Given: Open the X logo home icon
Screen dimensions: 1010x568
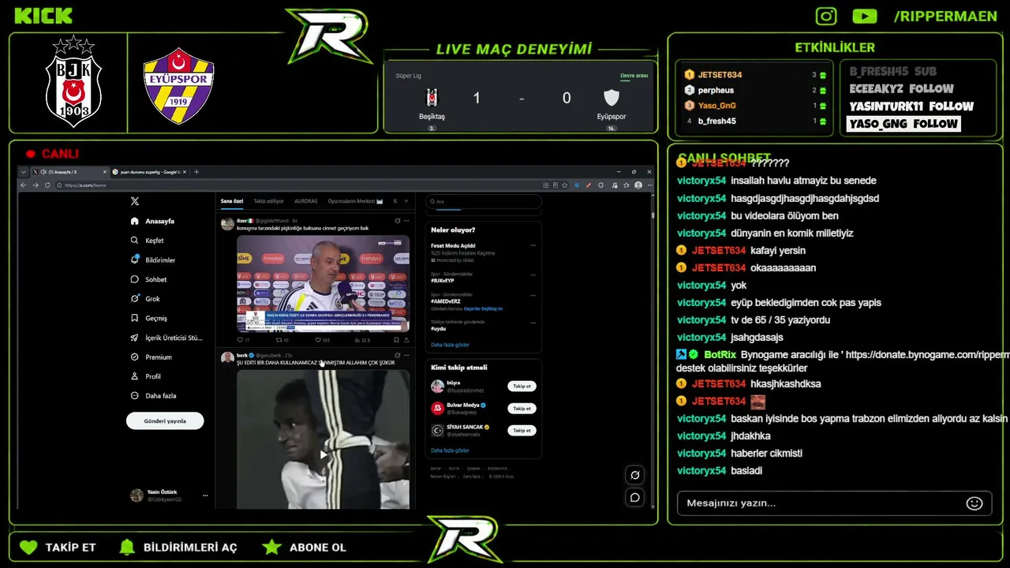Looking at the screenshot, I should click(135, 201).
